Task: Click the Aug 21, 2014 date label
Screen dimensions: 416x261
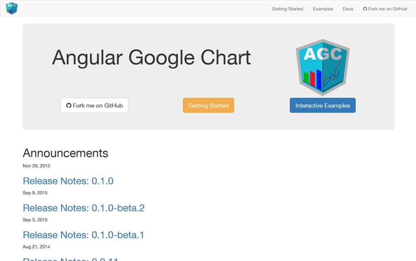Action: pyautogui.click(x=36, y=247)
